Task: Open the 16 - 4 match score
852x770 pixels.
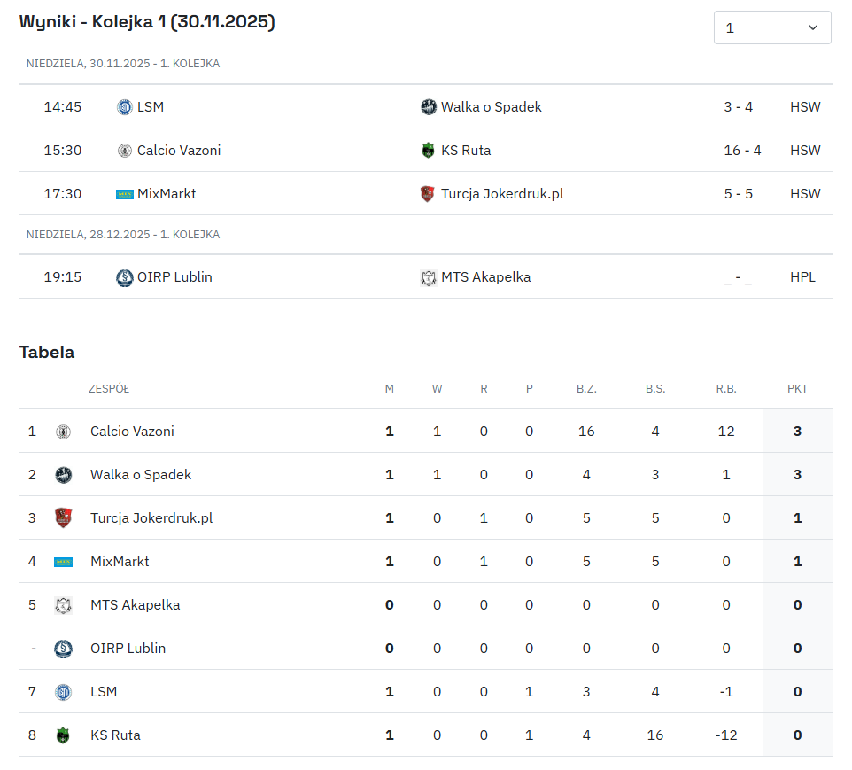Action: [x=742, y=151]
